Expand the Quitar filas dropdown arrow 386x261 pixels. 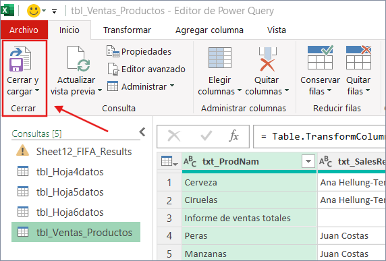368,90
